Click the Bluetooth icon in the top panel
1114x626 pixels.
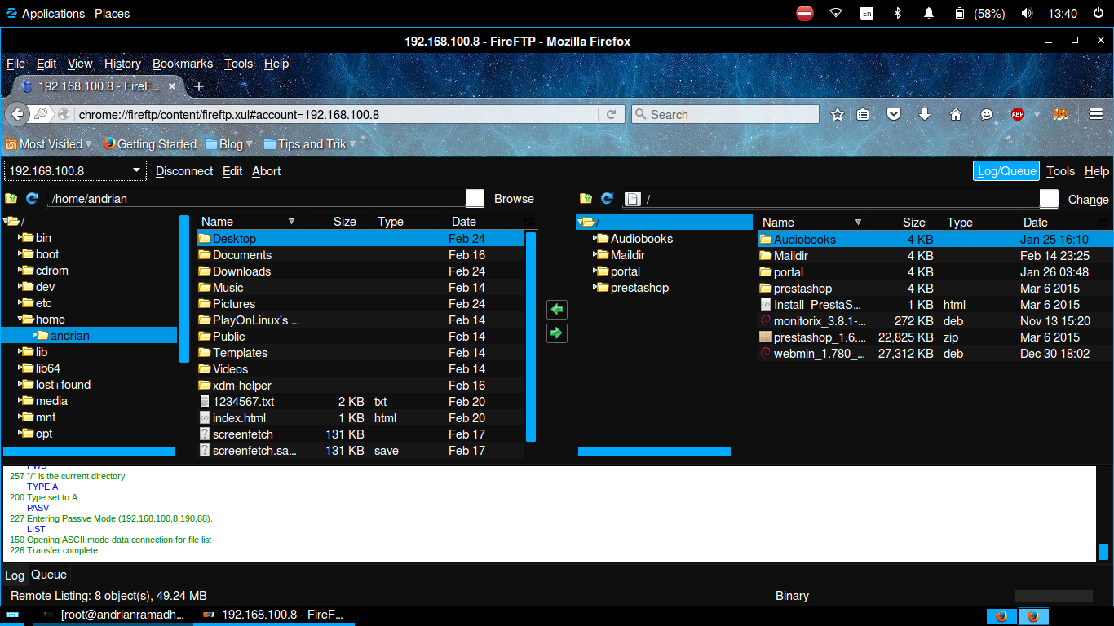coord(898,14)
